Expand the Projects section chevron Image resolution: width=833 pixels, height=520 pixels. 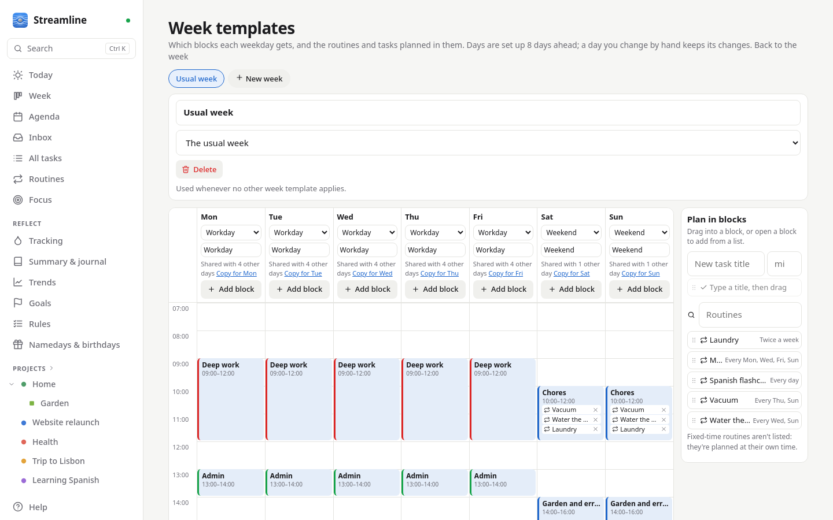click(51, 368)
